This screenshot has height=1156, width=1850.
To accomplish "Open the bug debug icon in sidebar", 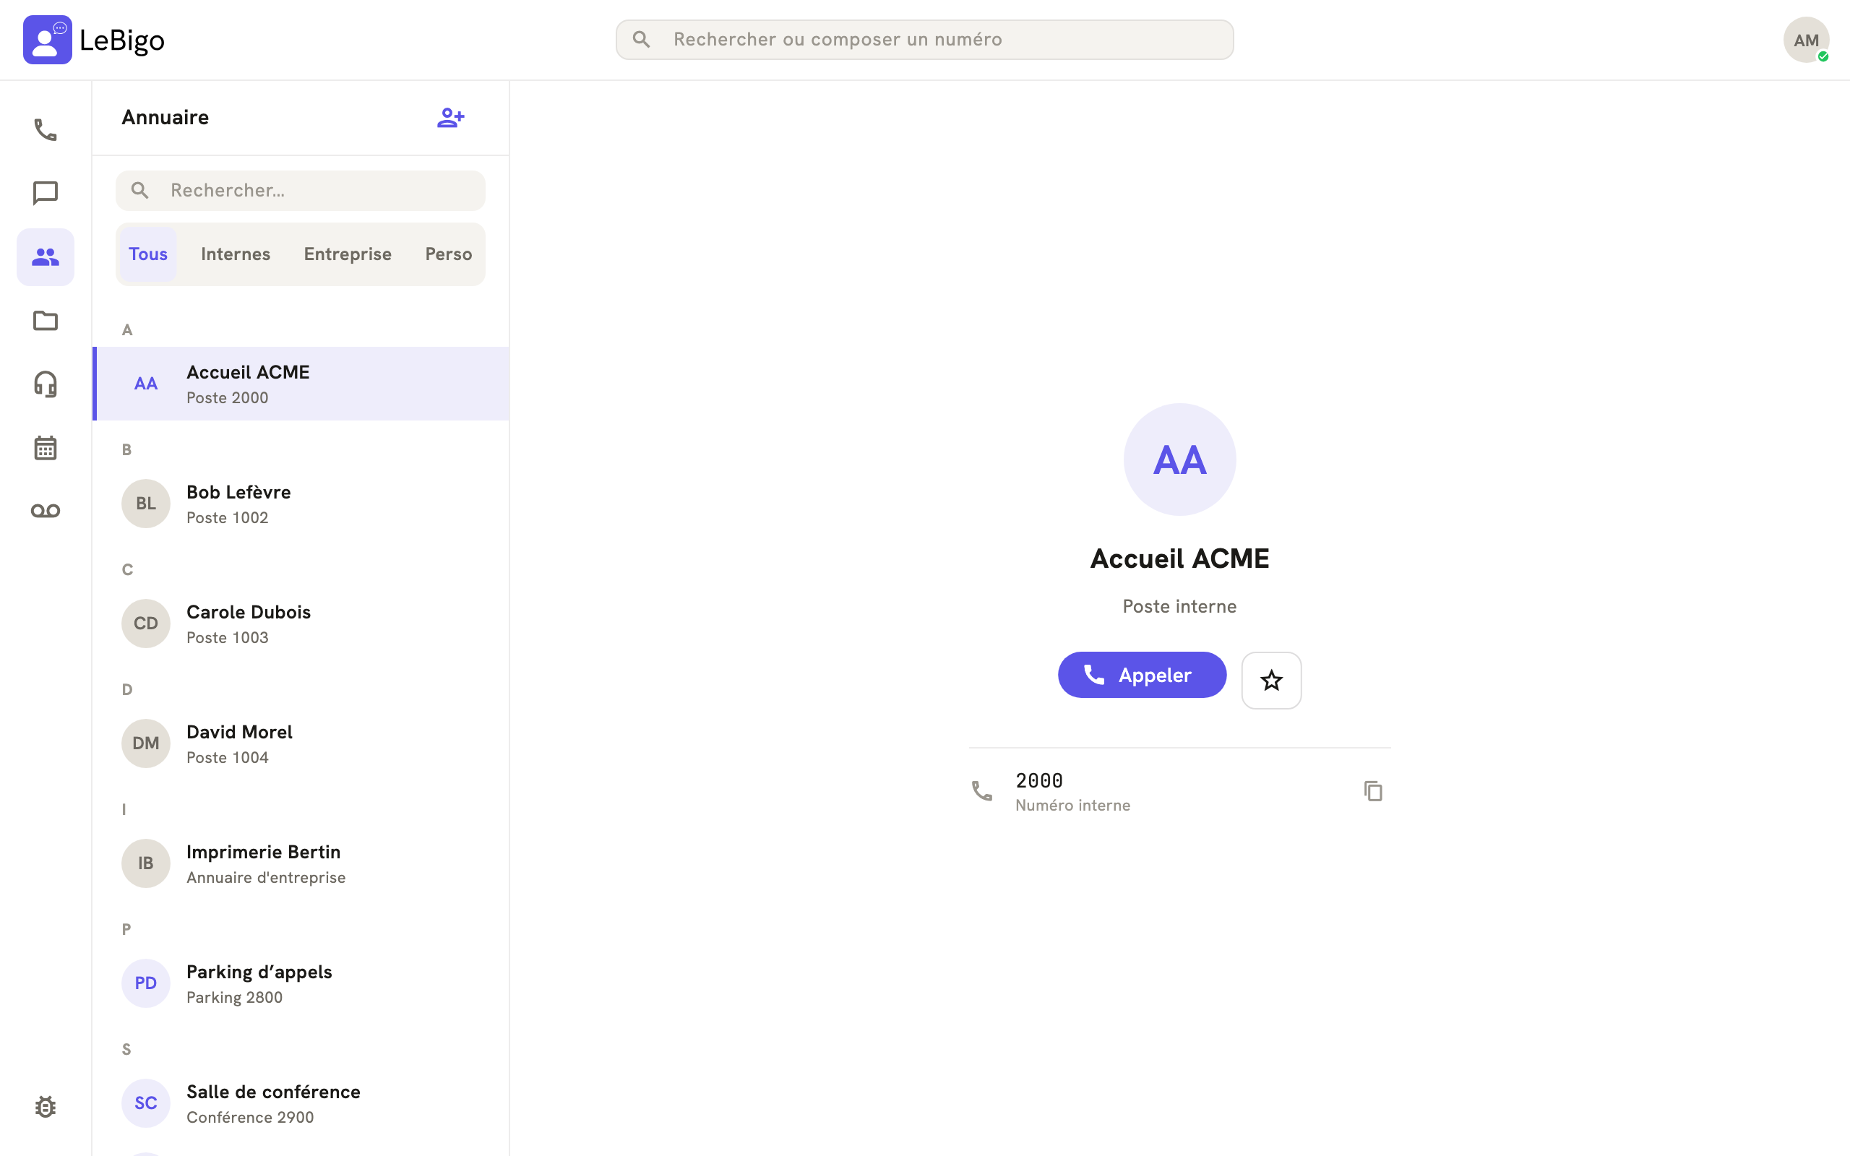I will [45, 1106].
